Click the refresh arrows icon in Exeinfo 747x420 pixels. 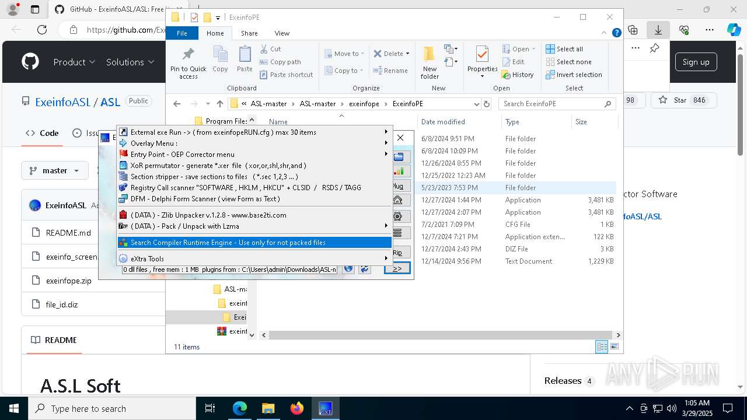point(365,269)
